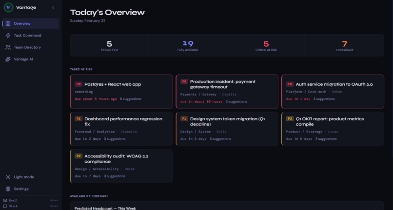Click 'due about 5 hours ago' text
Viewport: 393px width, 210px height.
pos(96,99)
